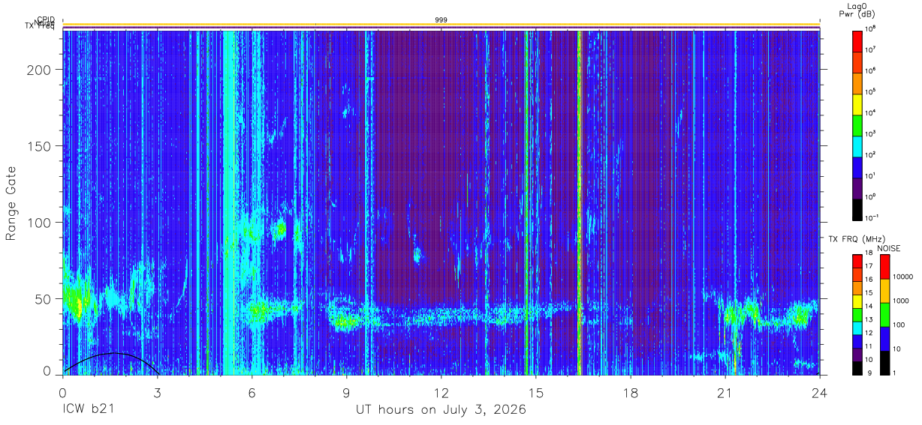Image resolution: width=922 pixels, height=425 pixels.
Task: Click the bright vertical stripe near hour 16.4
Action: point(580,202)
